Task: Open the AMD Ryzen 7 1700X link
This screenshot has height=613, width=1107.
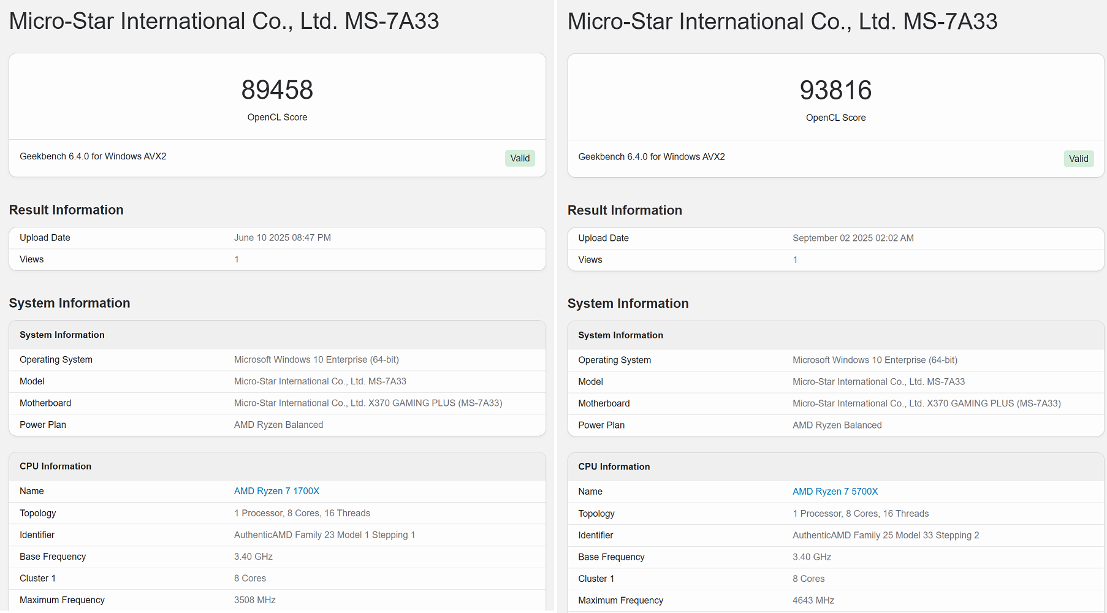Action: click(x=276, y=491)
